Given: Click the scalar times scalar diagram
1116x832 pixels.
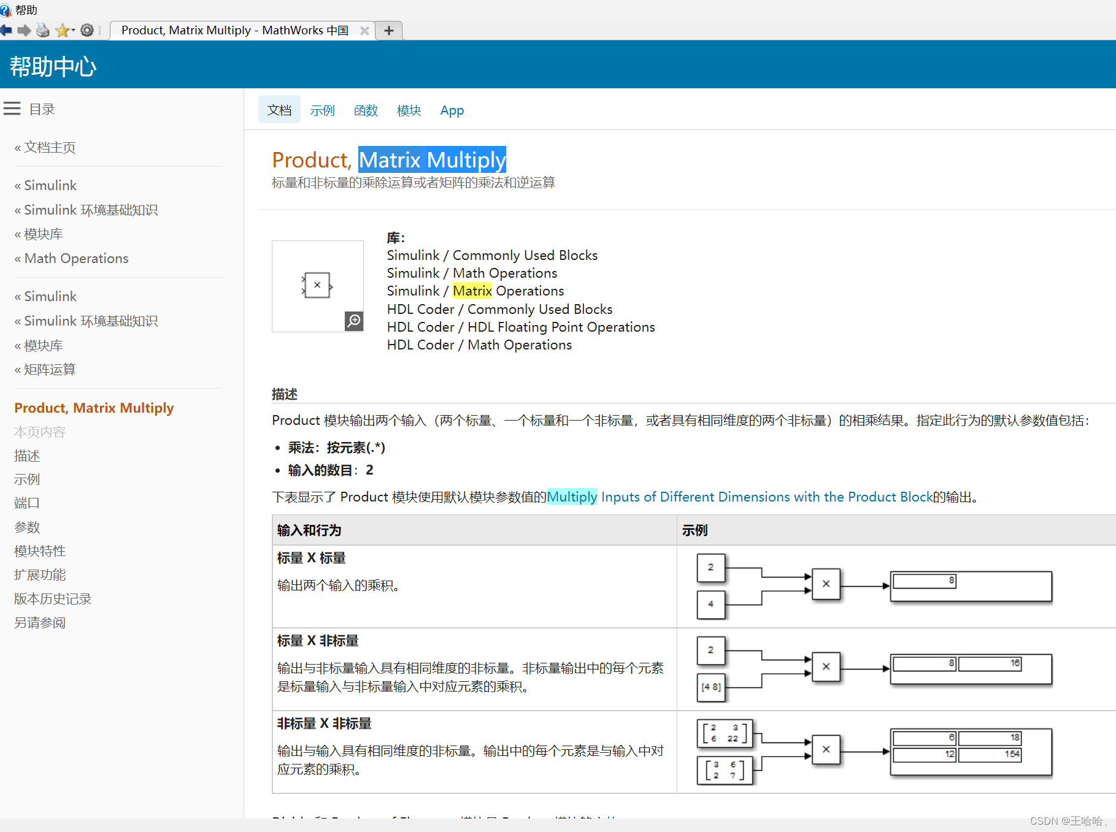Looking at the screenshot, I should pyautogui.click(x=875, y=586).
